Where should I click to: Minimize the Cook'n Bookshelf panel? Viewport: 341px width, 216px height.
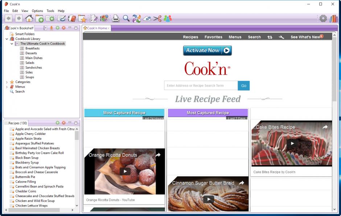coord(70,28)
